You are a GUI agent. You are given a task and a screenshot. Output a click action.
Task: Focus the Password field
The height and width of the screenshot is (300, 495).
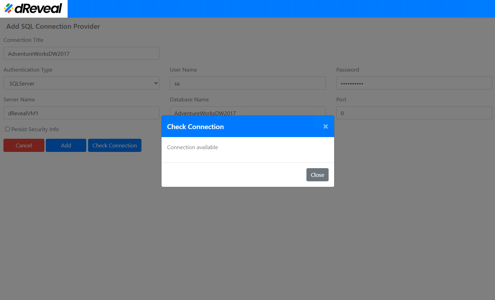click(x=414, y=83)
